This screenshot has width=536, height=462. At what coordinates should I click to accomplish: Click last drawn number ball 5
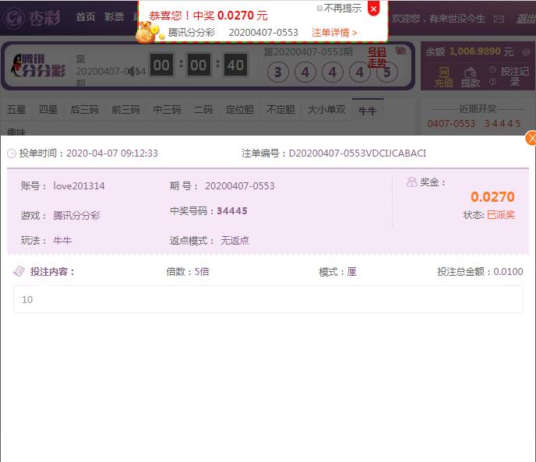tap(387, 72)
